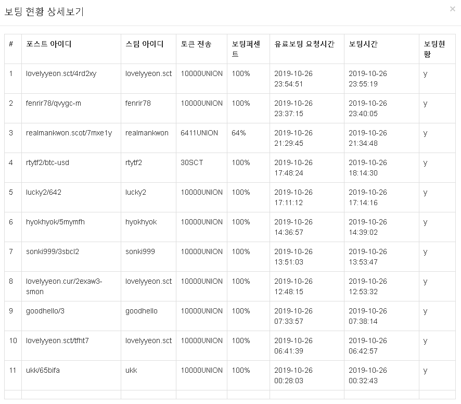Click row number 11

point(12,371)
